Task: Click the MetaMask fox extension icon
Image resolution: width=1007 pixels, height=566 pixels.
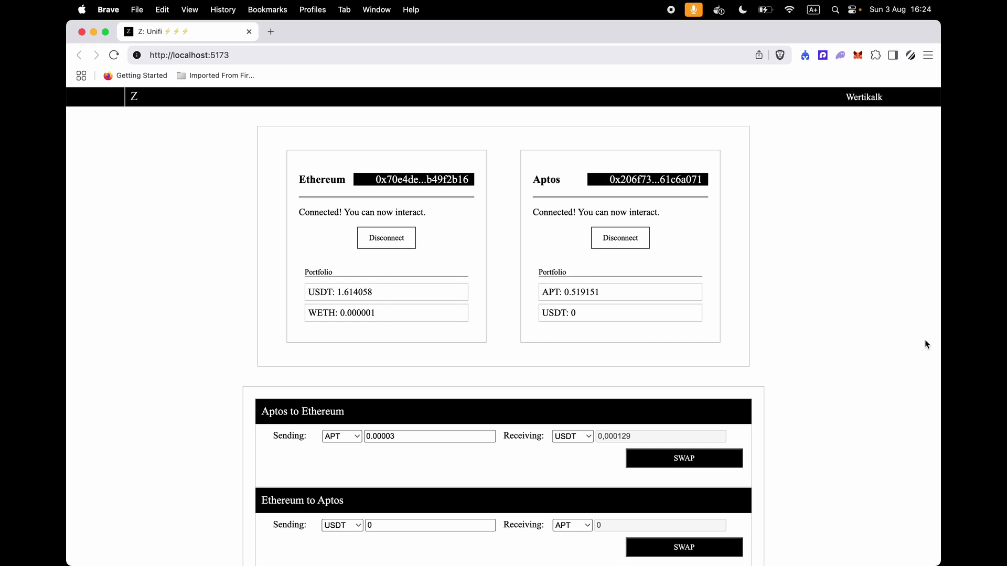Action: click(x=858, y=55)
